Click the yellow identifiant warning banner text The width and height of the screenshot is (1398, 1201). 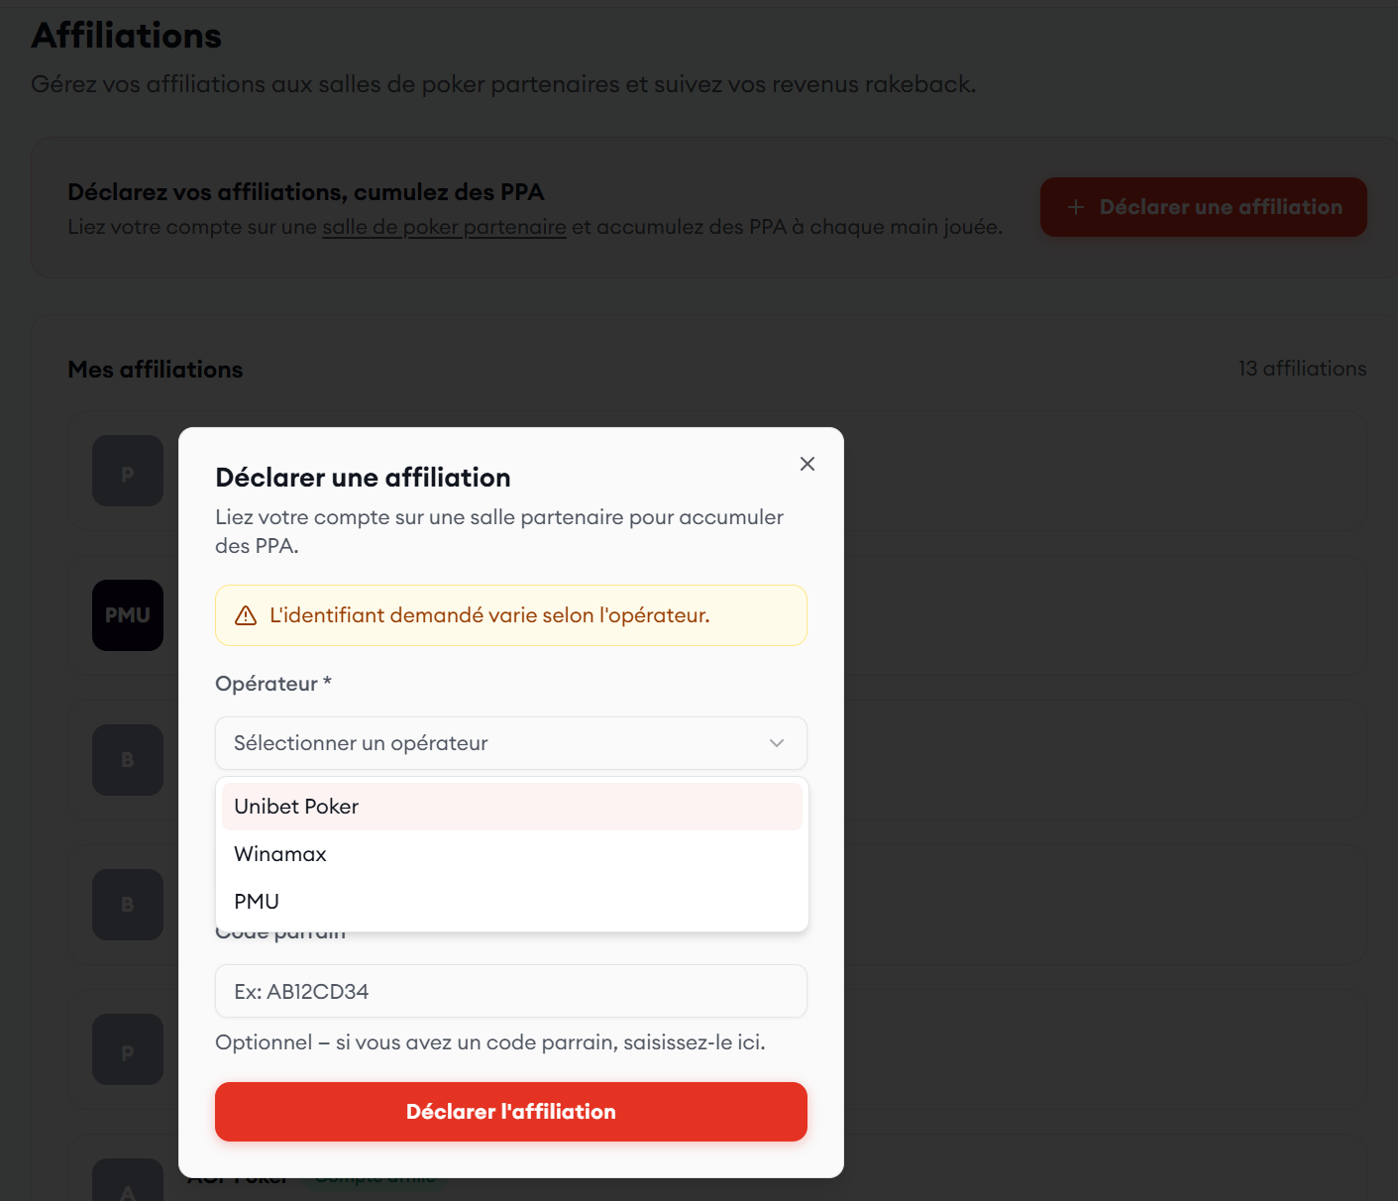click(x=489, y=615)
